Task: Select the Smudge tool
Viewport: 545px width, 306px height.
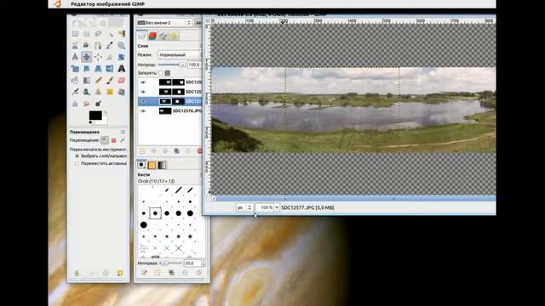Action: [87, 104]
